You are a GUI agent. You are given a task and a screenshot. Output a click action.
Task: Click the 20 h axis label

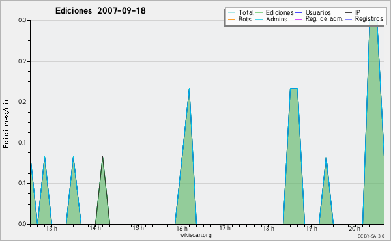click(x=355, y=228)
